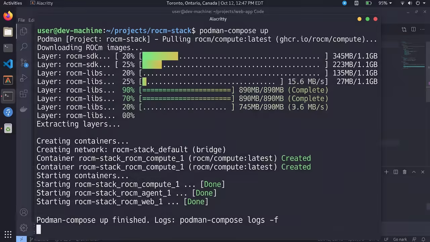This screenshot has height=242, width=430.
Task: Click the Wi-Fi status icon
Action: (x=402, y=3)
